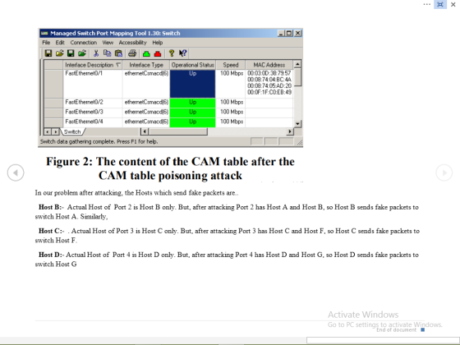Click the row header beside FastEthernet0/3
This screenshot has height=345, width=460.
53,113
